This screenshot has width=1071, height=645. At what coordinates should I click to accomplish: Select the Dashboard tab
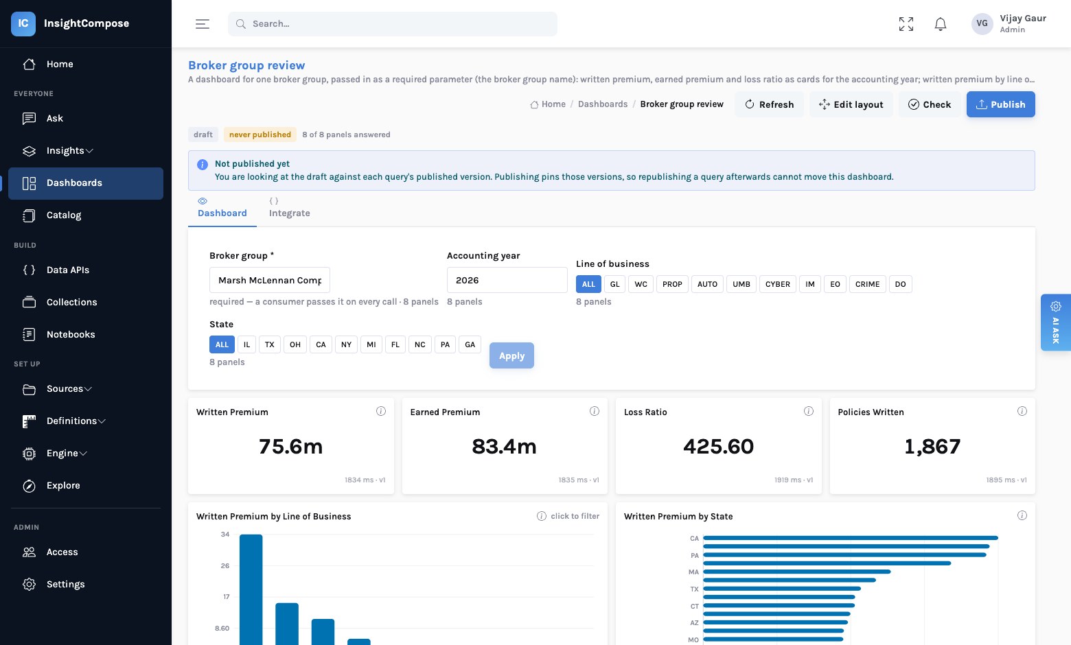coord(222,208)
